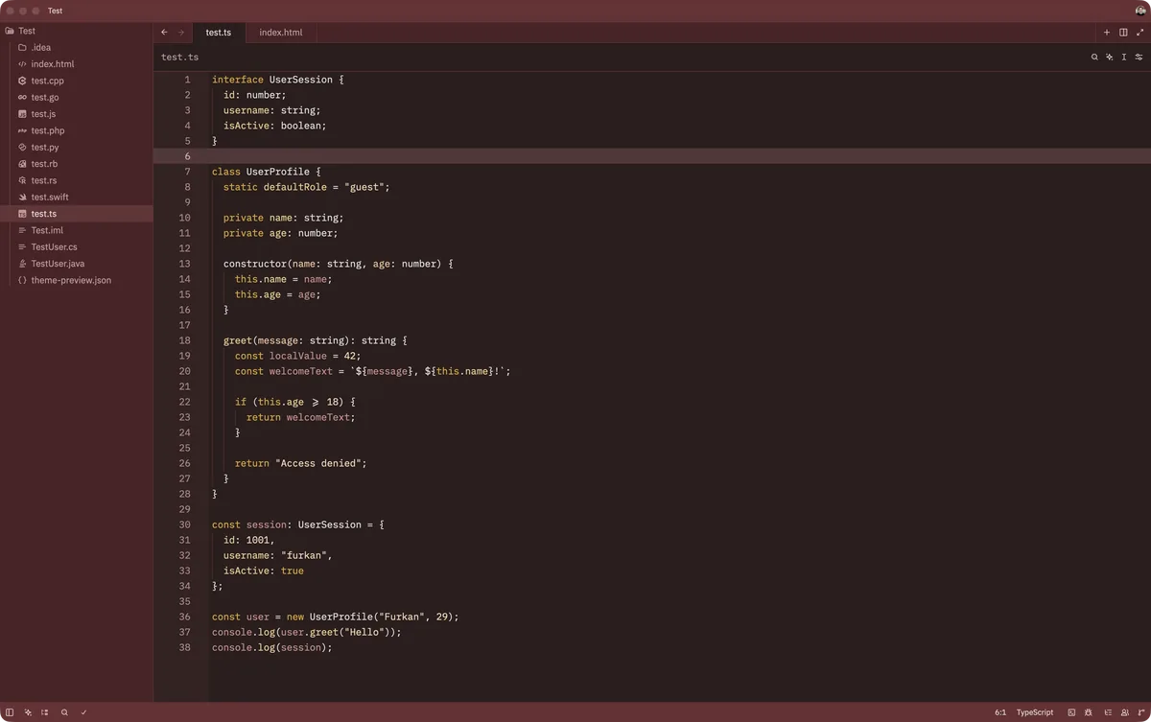Click "constructor" keyword in the code
Viewport: 1151px width, 722px height.
(255, 264)
